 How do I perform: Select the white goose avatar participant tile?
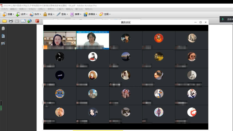point(159,96)
